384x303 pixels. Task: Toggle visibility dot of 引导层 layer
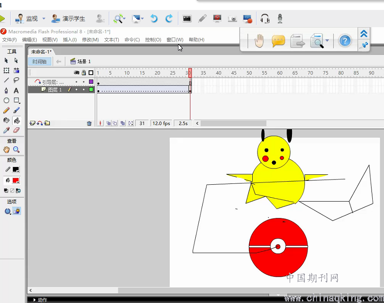[x=76, y=82]
